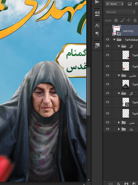This screenshot has height=185, width=138.
Task: Hide the Tarhdokan group
Action: click(108, 39)
